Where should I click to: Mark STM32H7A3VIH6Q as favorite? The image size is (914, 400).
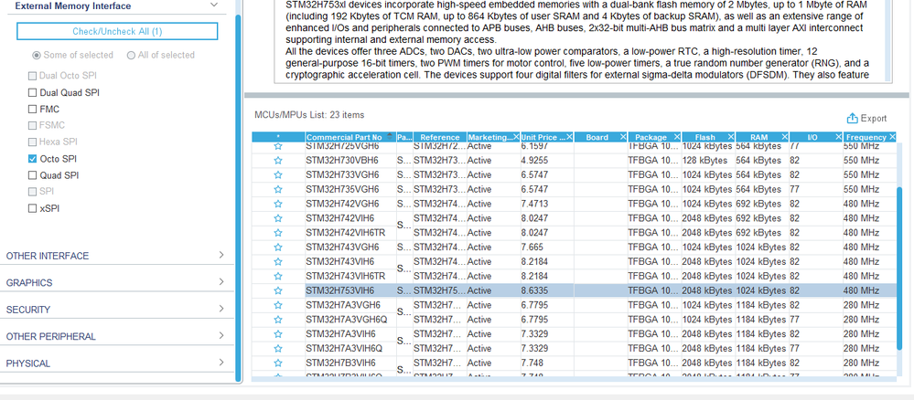(278, 348)
